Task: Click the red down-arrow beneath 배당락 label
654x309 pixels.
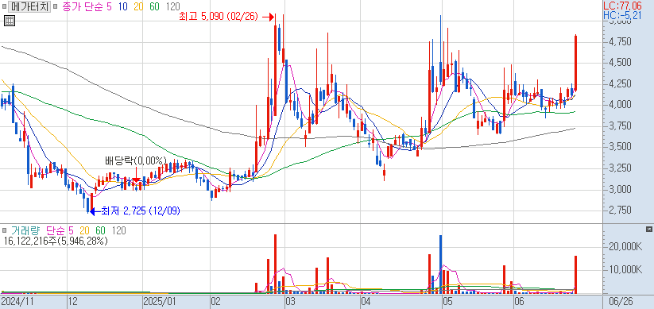Action: 136,175
